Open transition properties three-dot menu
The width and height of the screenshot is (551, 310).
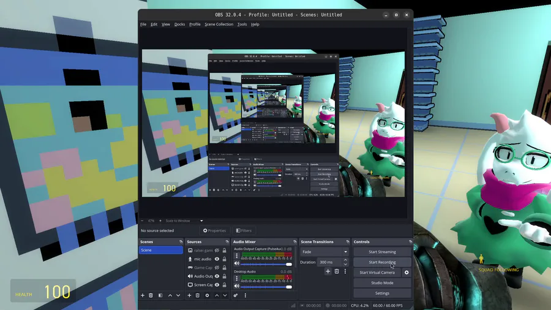[x=345, y=271]
